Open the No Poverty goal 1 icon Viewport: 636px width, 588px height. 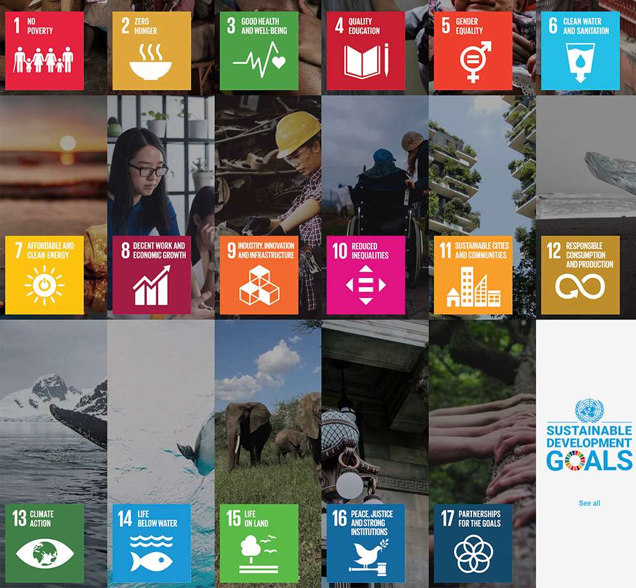click(45, 51)
